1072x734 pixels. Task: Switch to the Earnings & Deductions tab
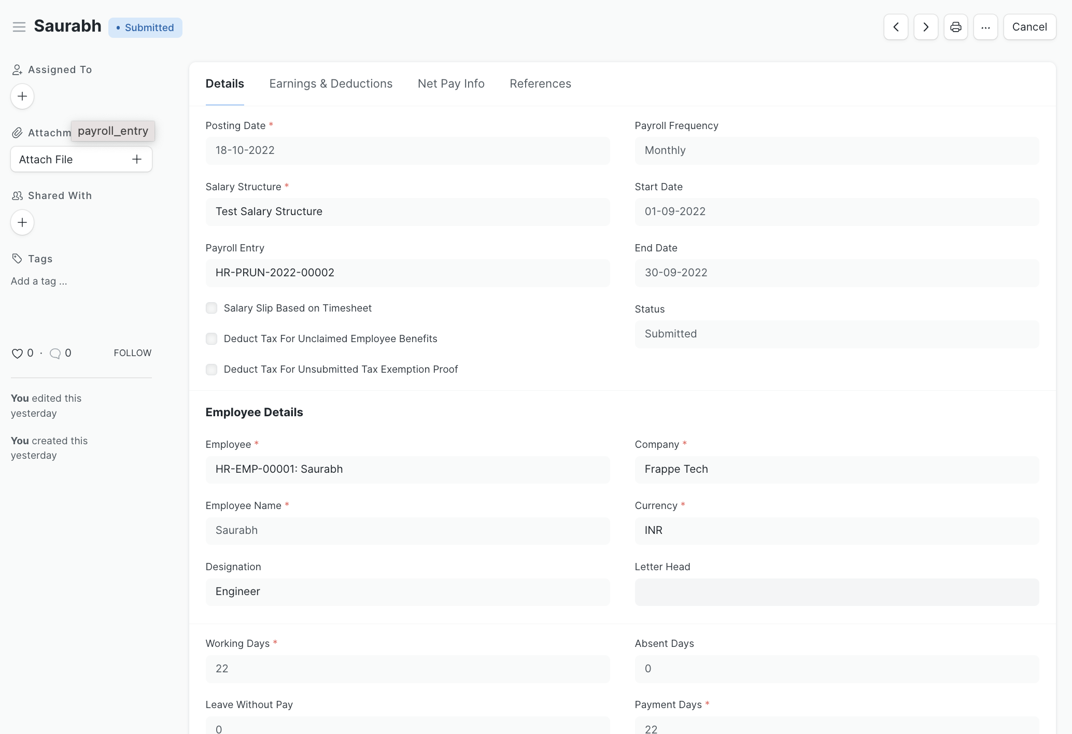(330, 83)
